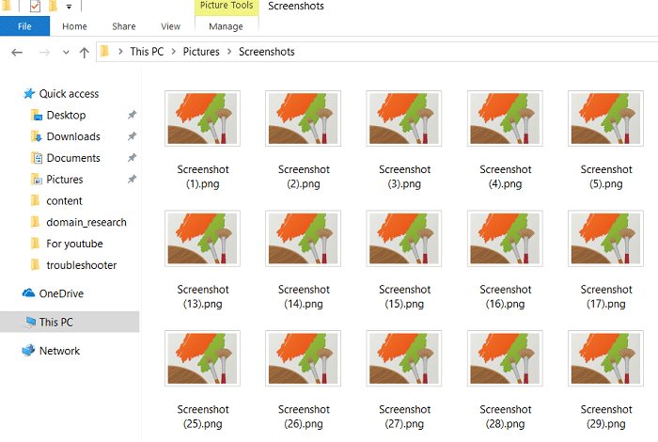The height and width of the screenshot is (442, 658).
Task: Select Quick access in the navigation pane
Action: (69, 94)
